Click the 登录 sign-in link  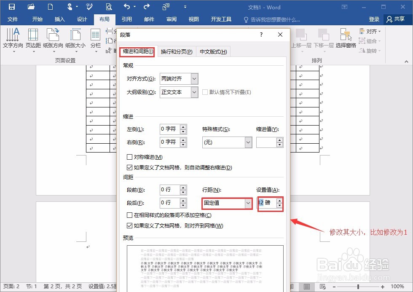(x=374, y=19)
